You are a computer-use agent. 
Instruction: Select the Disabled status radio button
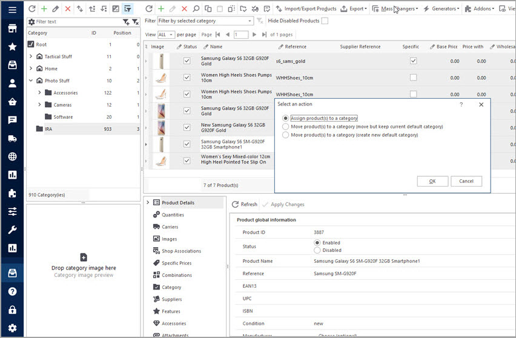click(x=317, y=250)
